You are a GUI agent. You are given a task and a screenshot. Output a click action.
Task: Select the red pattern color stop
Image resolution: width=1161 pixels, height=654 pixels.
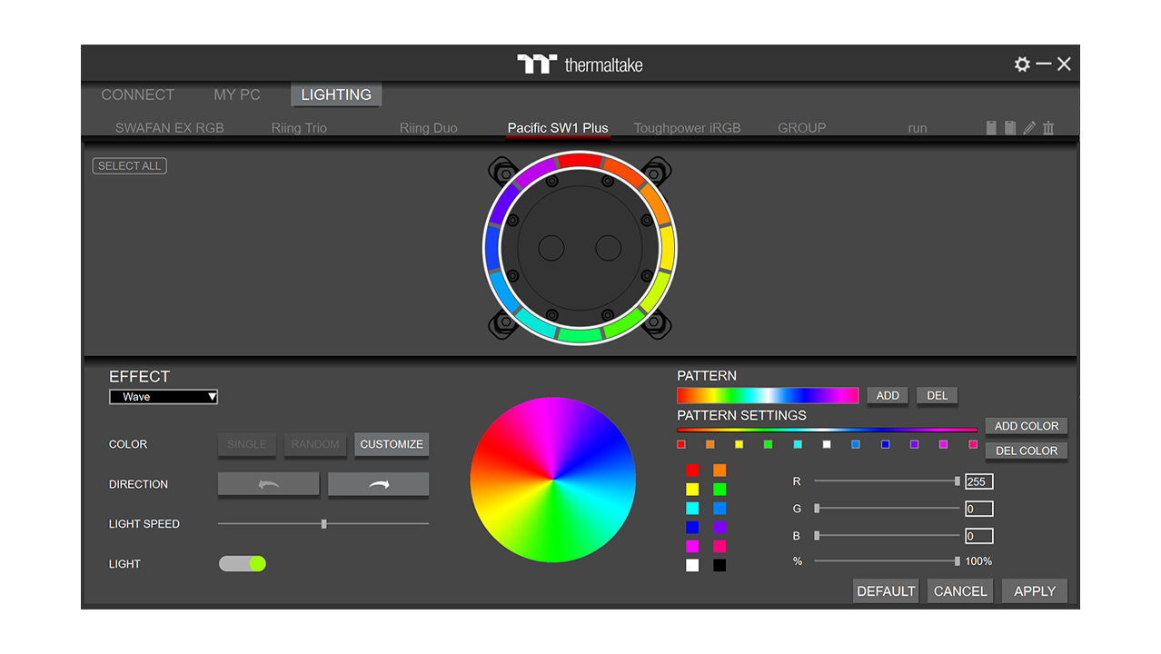pyautogui.click(x=681, y=444)
